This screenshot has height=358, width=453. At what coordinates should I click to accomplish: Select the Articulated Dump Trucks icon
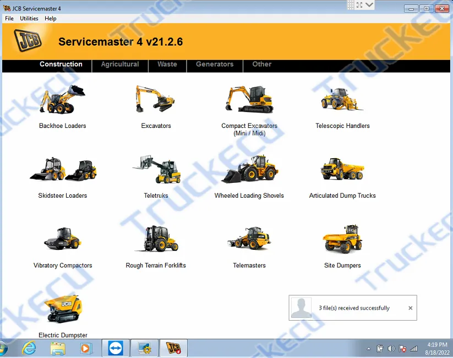[x=342, y=169]
